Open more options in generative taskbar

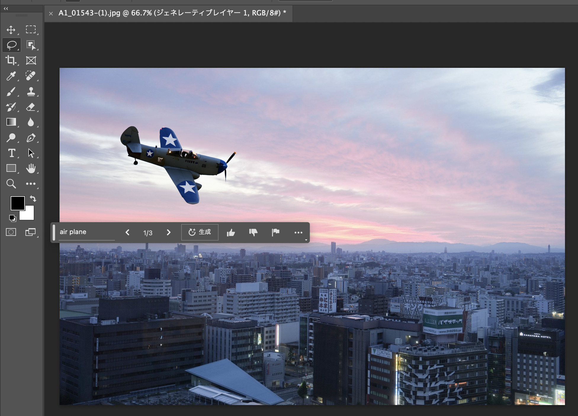click(298, 233)
